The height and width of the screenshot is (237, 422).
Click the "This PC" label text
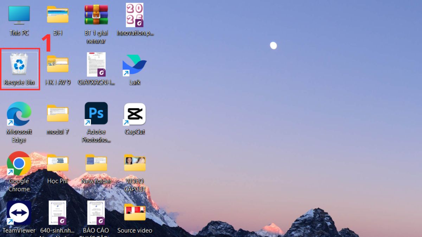(x=19, y=33)
